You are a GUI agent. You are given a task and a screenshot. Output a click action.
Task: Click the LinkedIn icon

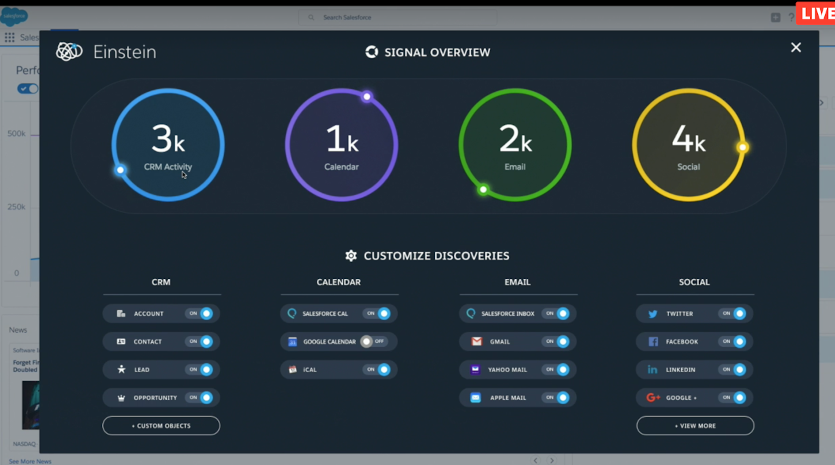[x=652, y=369]
